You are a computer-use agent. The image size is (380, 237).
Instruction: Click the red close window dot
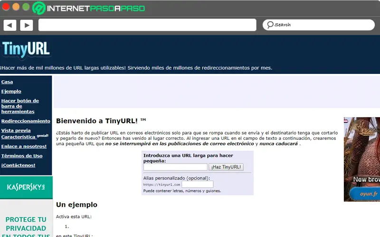6,7
